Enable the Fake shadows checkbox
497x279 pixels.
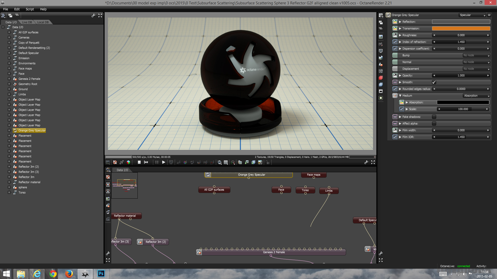pos(434,117)
